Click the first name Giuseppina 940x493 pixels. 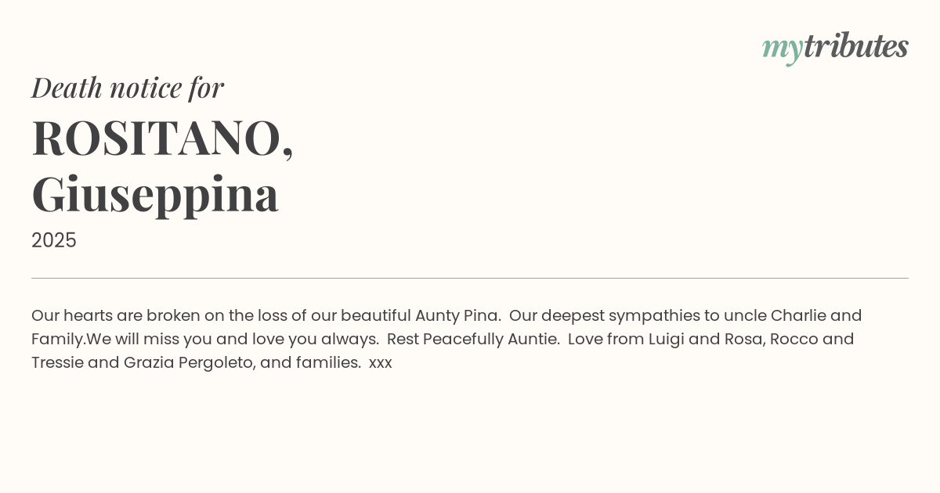coord(155,194)
